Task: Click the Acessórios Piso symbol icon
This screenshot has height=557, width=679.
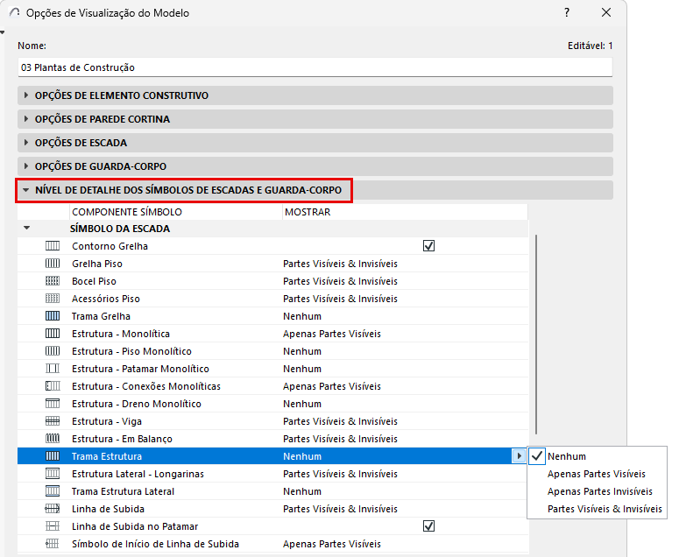Action: click(x=53, y=298)
